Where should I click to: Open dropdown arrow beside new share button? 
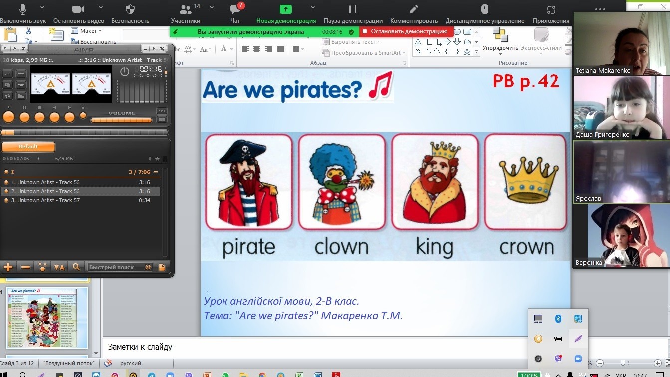[x=313, y=7]
